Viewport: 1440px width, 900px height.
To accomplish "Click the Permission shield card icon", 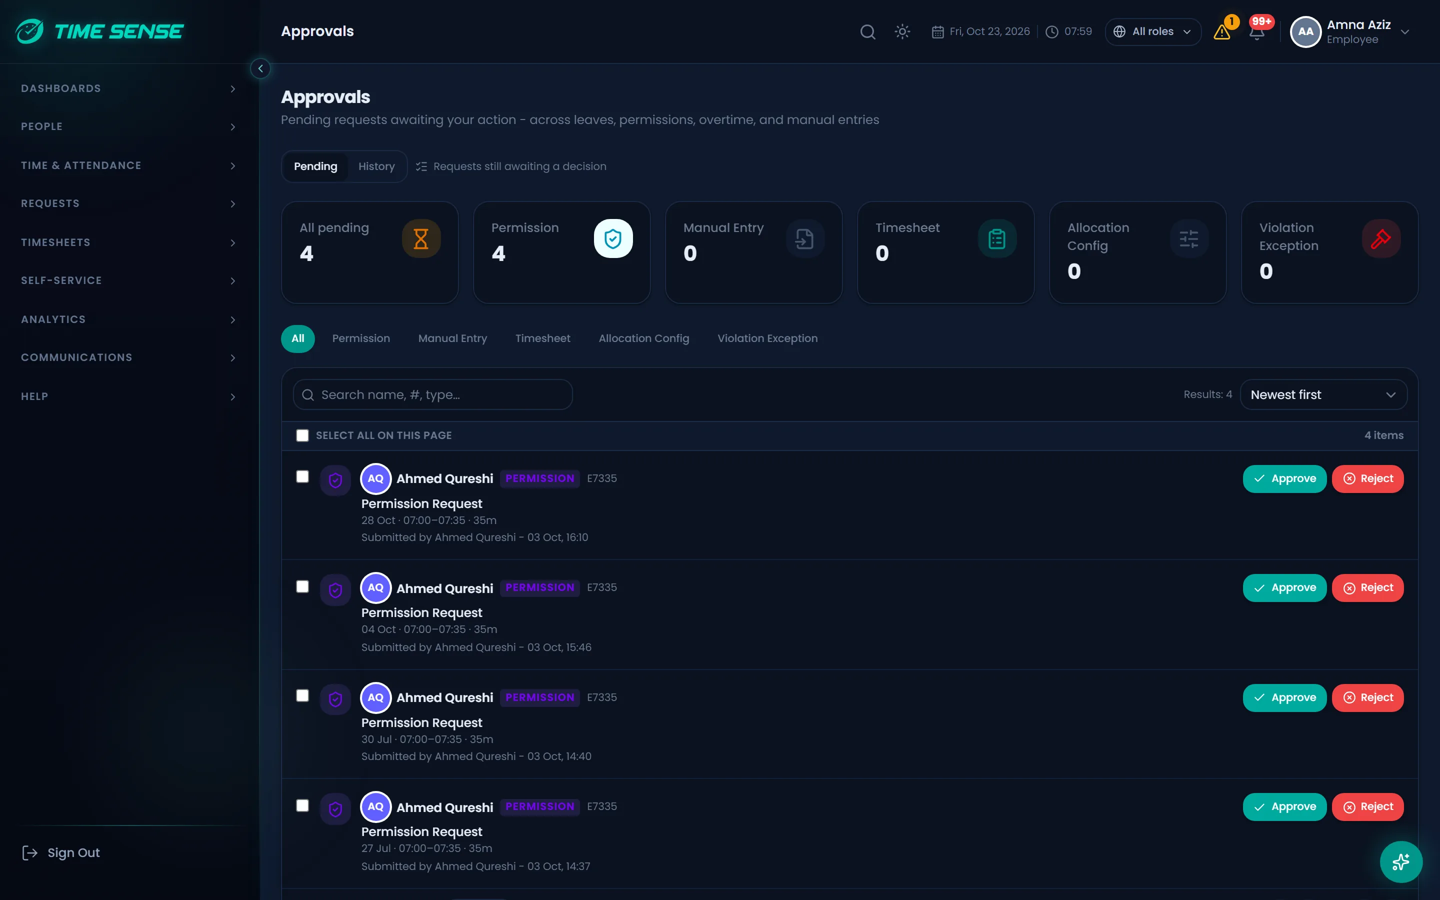I will click(x=613, y=238).
